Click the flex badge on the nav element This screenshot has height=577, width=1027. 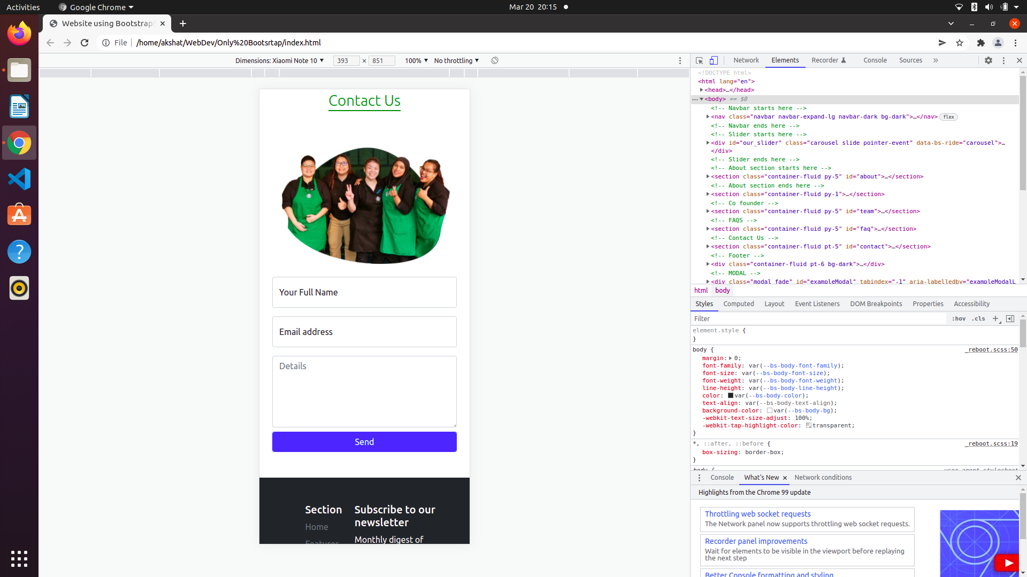pyautogui.click(x=949, y=117)
